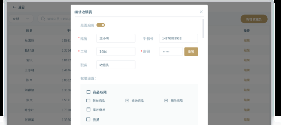281x125 pixels.
Task: Select 马国辉 in the name column
Action: 30,41
